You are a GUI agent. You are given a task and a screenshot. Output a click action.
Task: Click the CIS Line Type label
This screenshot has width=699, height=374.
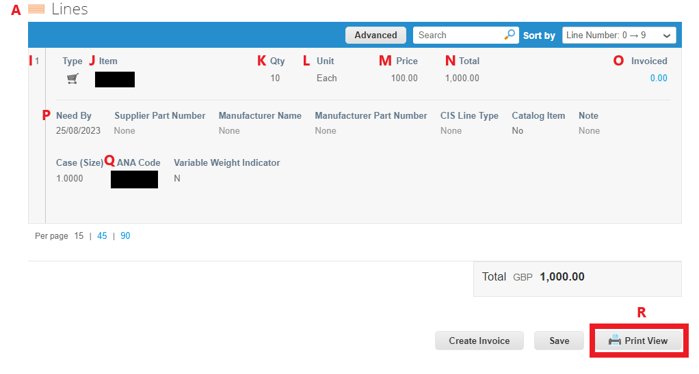pos(469,115)
